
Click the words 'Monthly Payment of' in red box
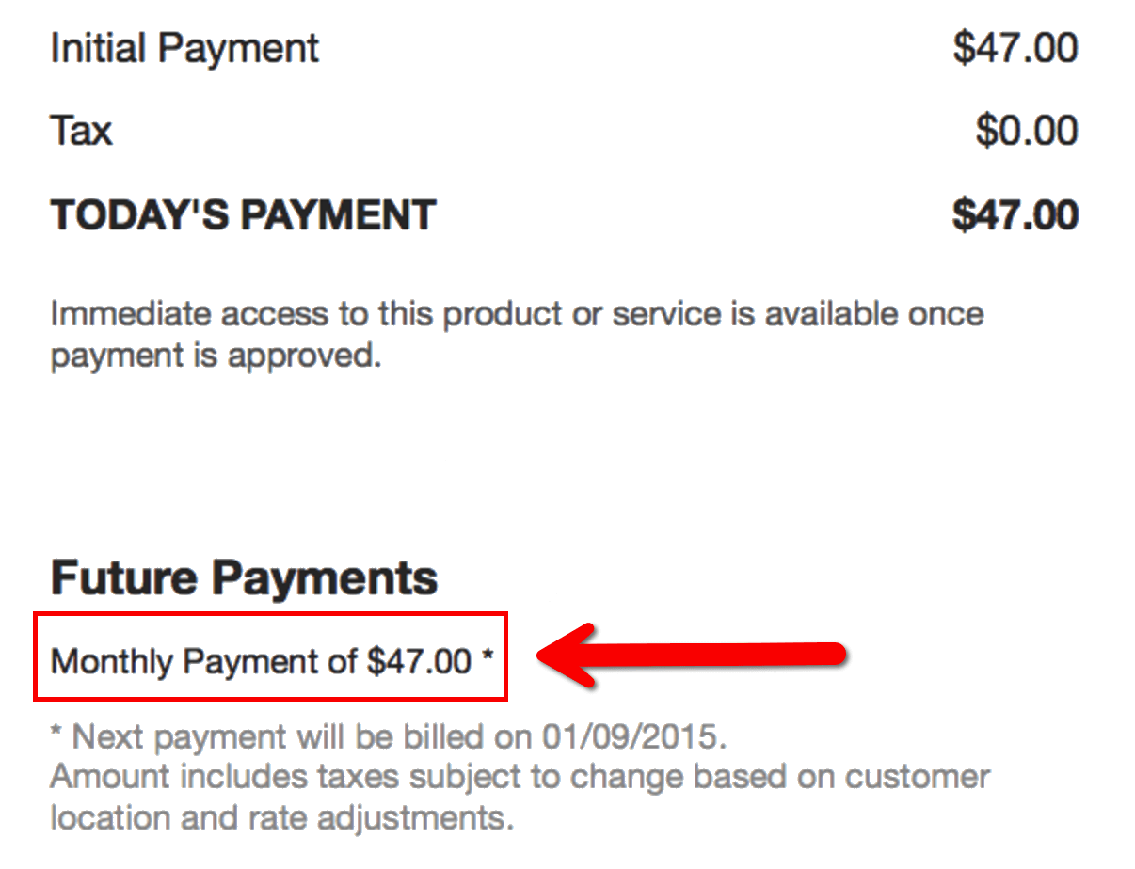[x=204, y=661]
